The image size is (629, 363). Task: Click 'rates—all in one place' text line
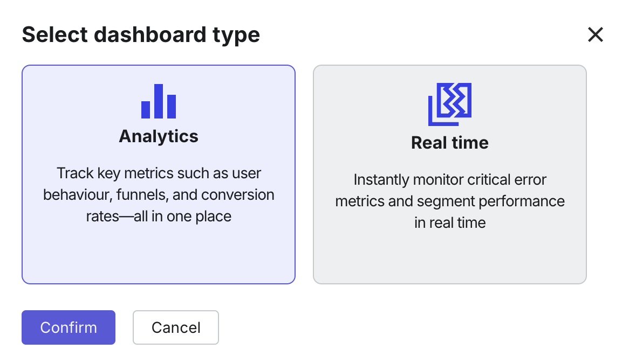tap(159, 217)
